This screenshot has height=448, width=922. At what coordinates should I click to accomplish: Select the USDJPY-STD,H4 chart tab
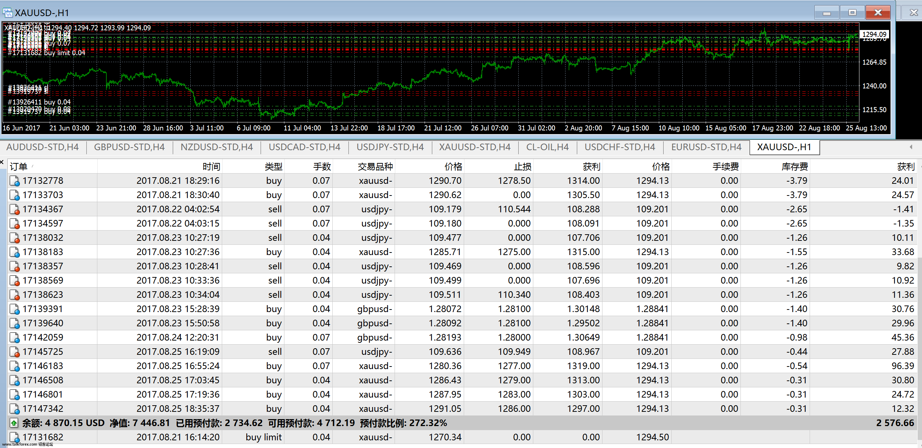[390, 147]
